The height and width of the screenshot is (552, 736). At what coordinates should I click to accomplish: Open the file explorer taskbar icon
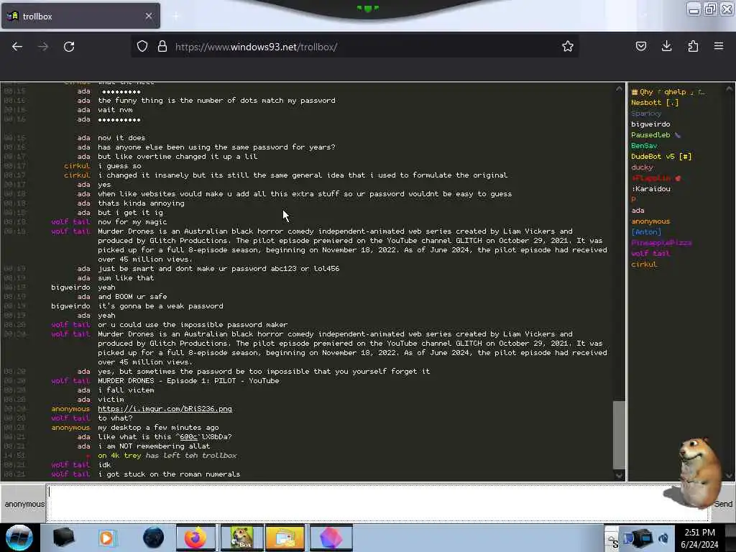pyautogui.click(x=285, y=538)
